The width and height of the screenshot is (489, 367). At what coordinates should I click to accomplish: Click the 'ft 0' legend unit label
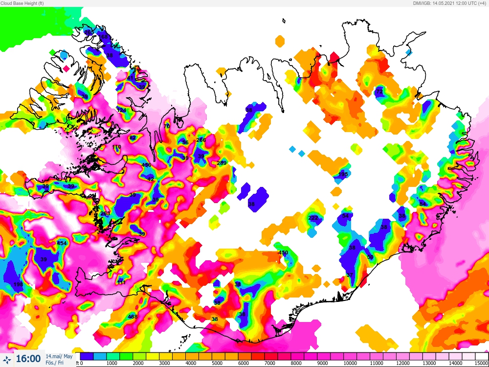point(80,363)
